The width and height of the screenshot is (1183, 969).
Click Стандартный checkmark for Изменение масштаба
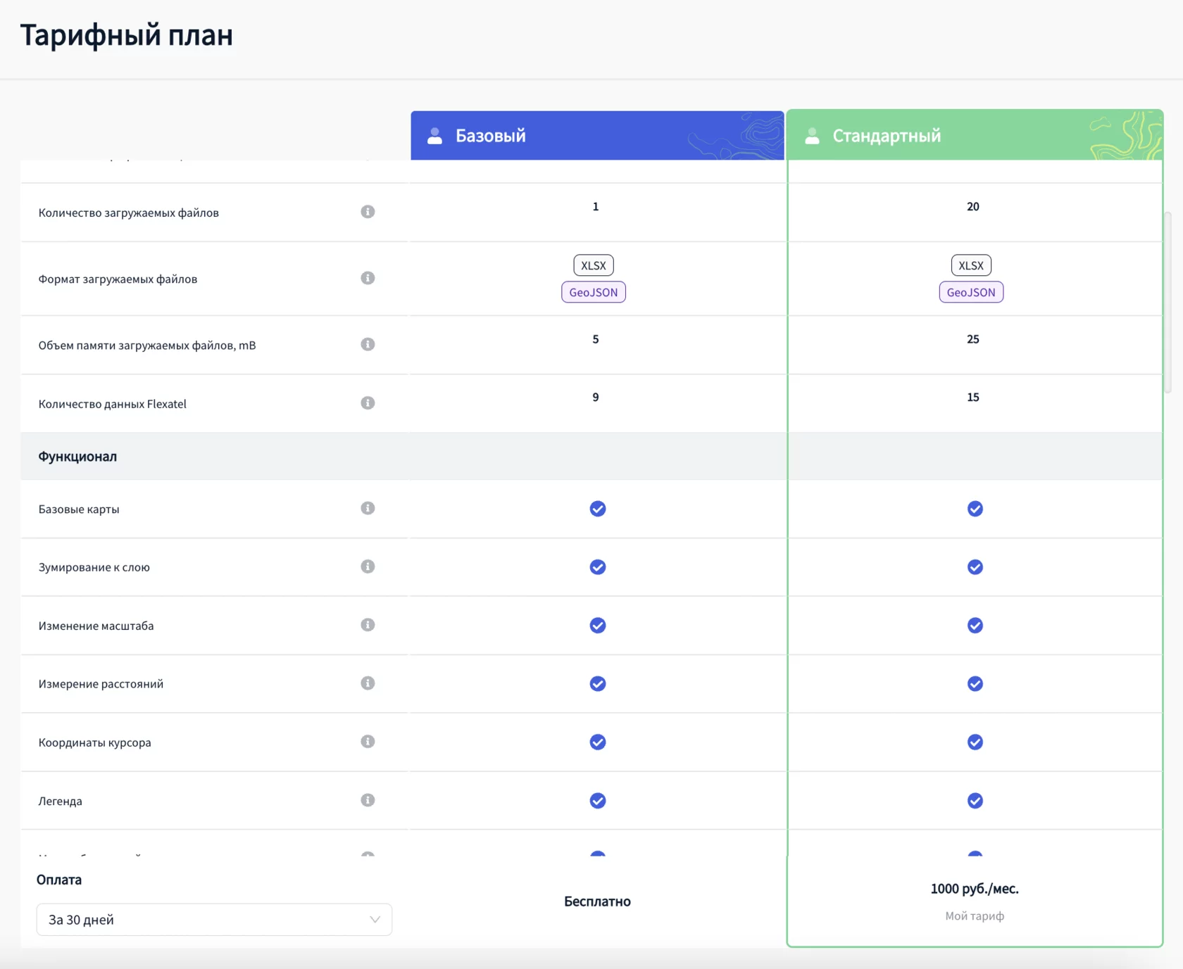click(975, 626)
